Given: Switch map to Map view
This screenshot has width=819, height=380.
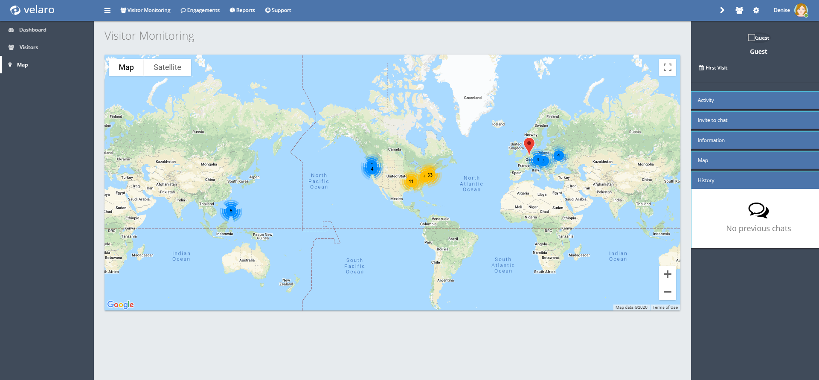Looking at the screenshot, I should pyautogui.click(x=126, y=67).
